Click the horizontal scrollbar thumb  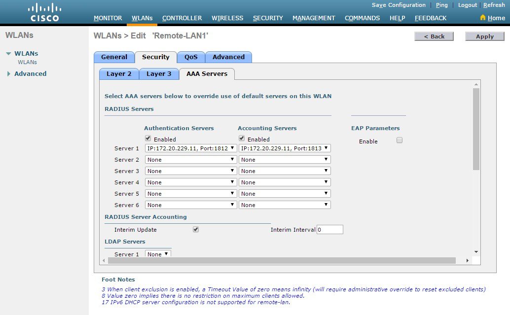point(282,261)
